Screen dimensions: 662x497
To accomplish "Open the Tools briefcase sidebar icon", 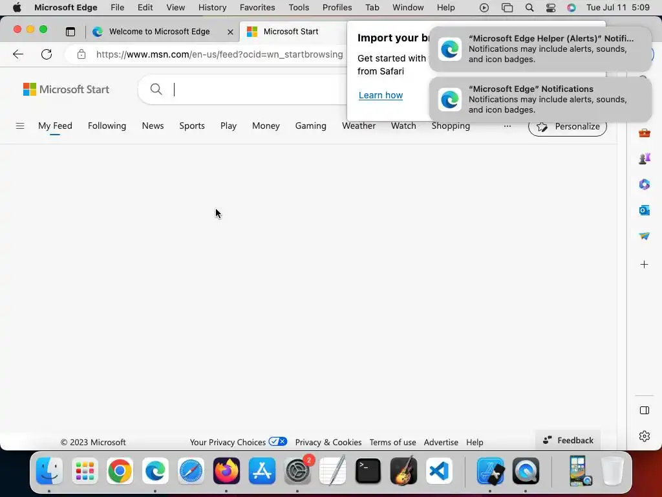I will click(645, 133).
